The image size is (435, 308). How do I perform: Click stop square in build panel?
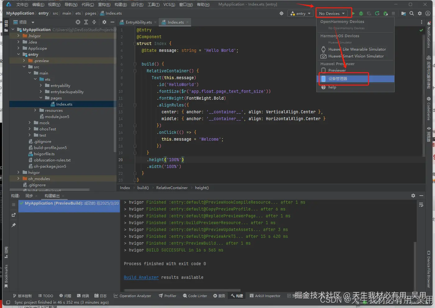14,205
